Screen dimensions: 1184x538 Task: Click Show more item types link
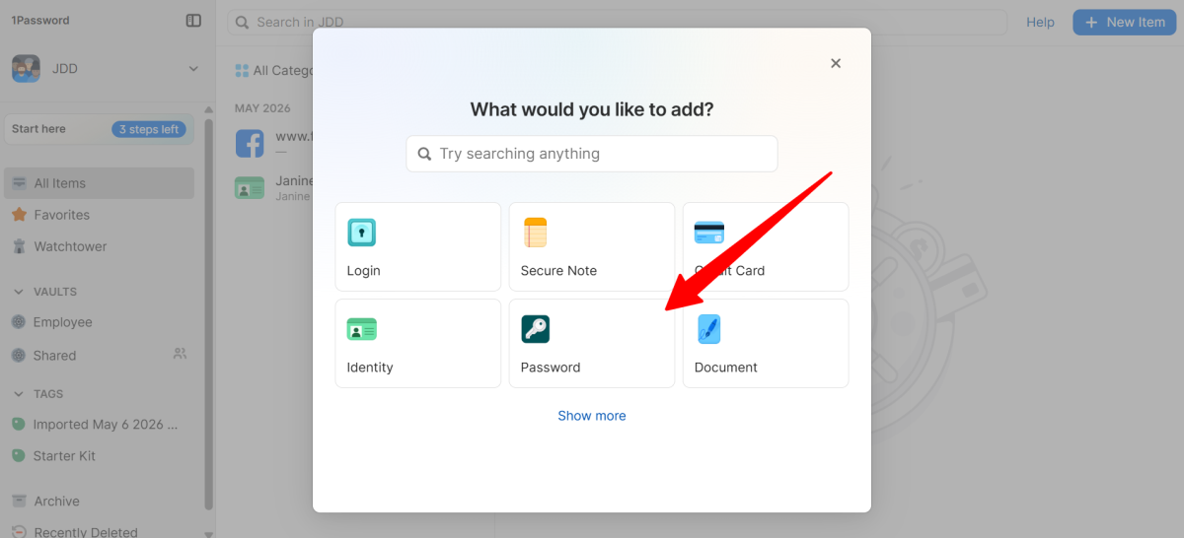592,416
